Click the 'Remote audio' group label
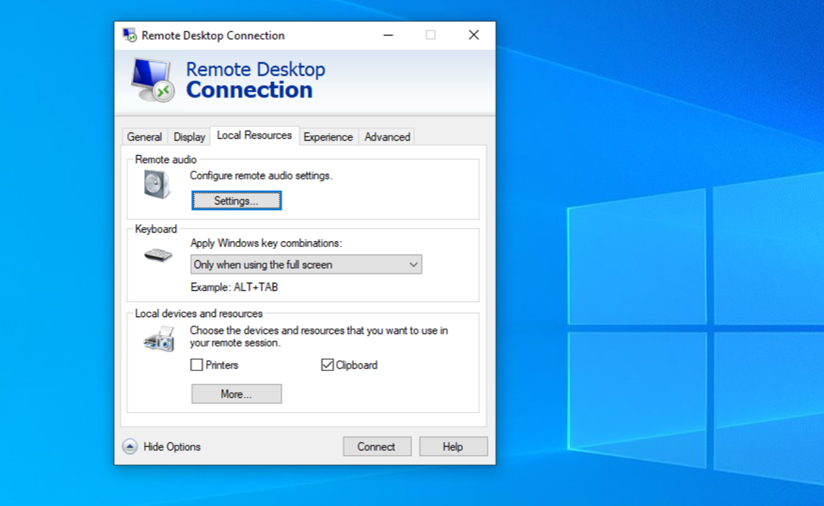824x506 pixels. click(165, 159)
